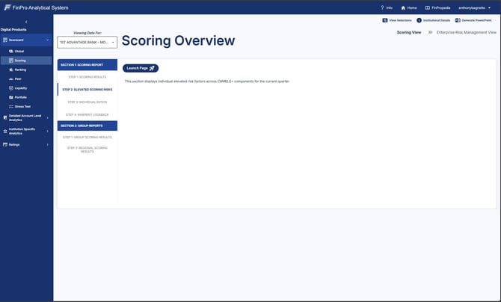Go to Home in top bar
The image size is (501, 302).
tap(409, 7)
